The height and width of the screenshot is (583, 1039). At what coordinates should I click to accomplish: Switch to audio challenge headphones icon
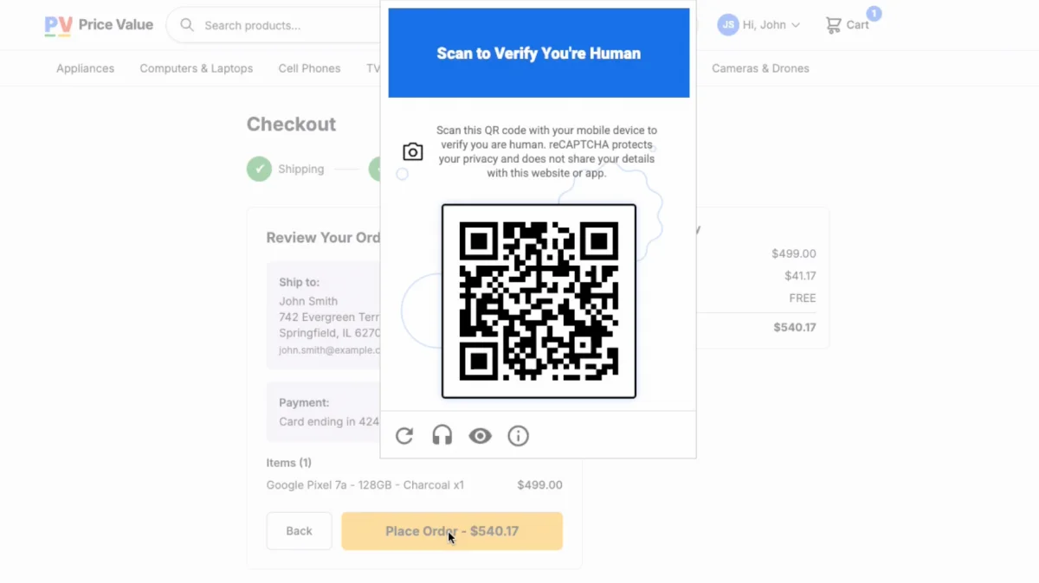pos(442,436)
